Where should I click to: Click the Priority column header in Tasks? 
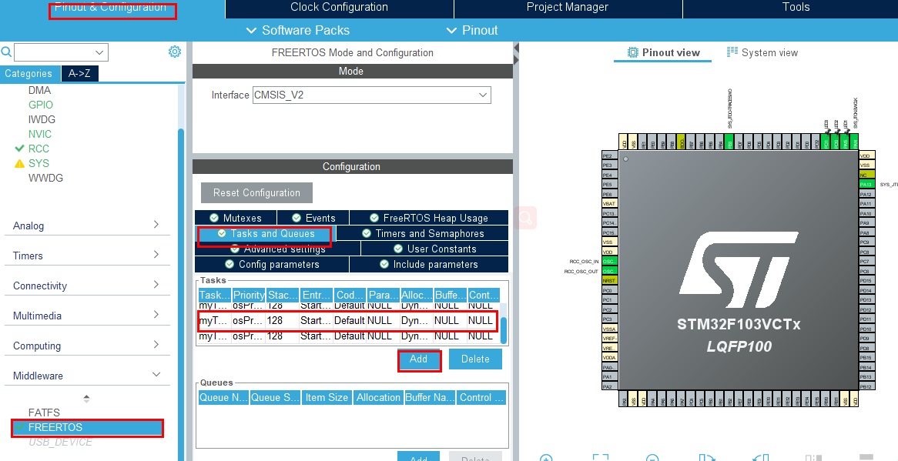click(249, 295)
